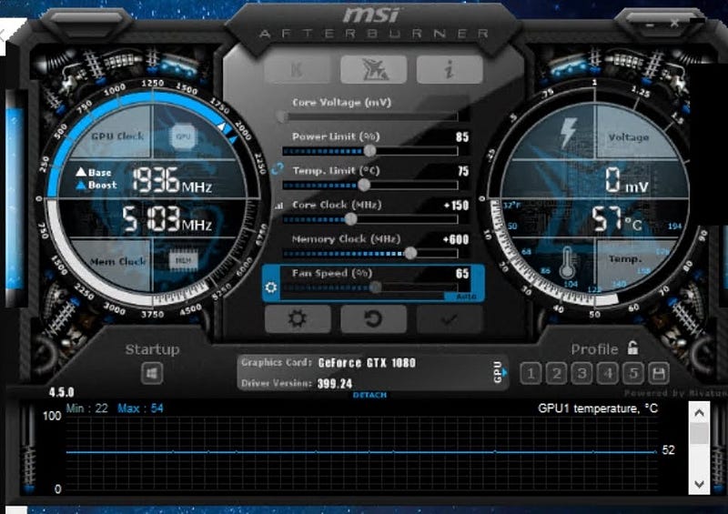Click the driver version 399.24
The height and width of the screenshot is (514, 728).
click(335, 384)
